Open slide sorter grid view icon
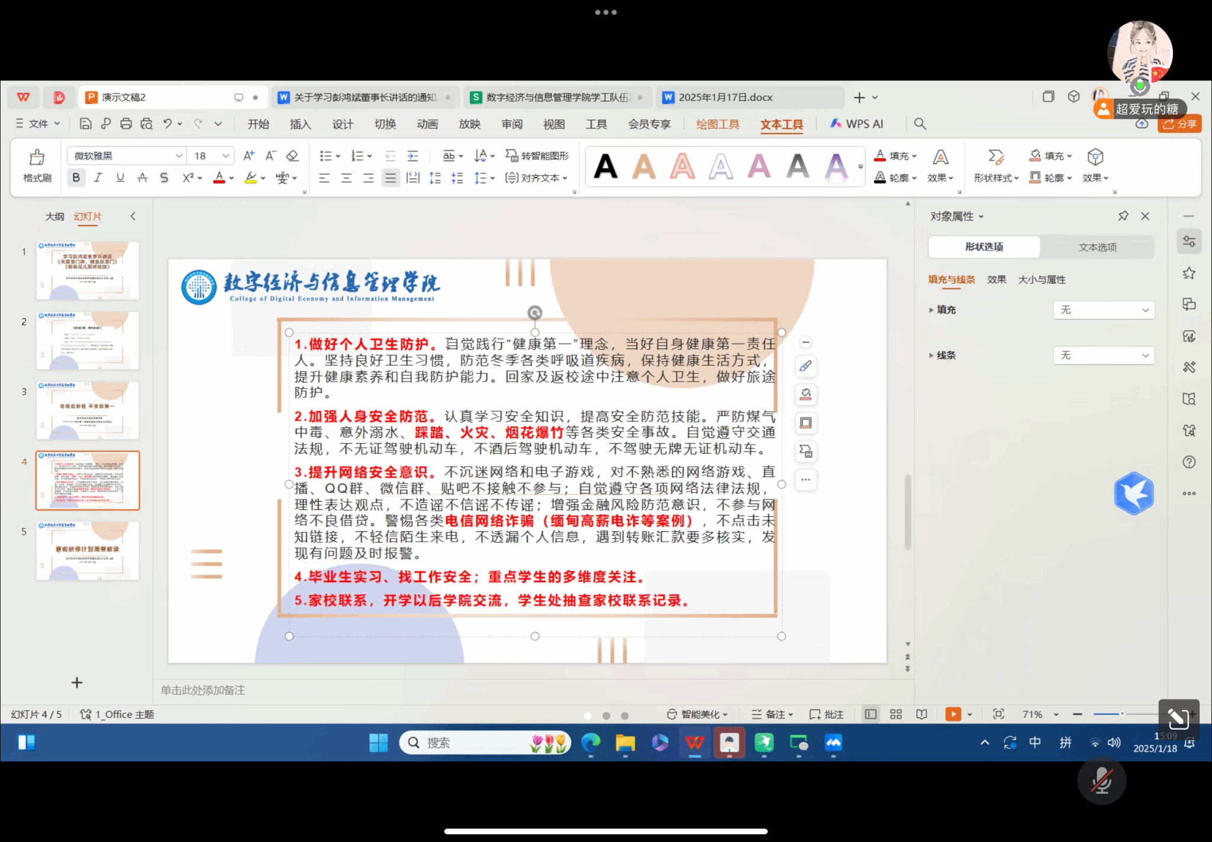 (896, 714)
